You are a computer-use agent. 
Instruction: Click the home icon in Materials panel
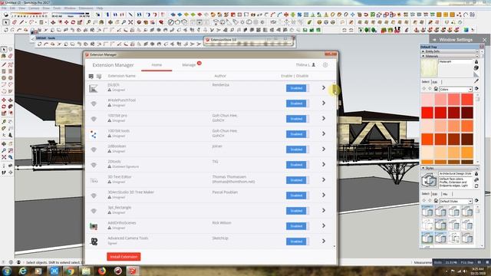pyautogui.click(x=436, y=89)
